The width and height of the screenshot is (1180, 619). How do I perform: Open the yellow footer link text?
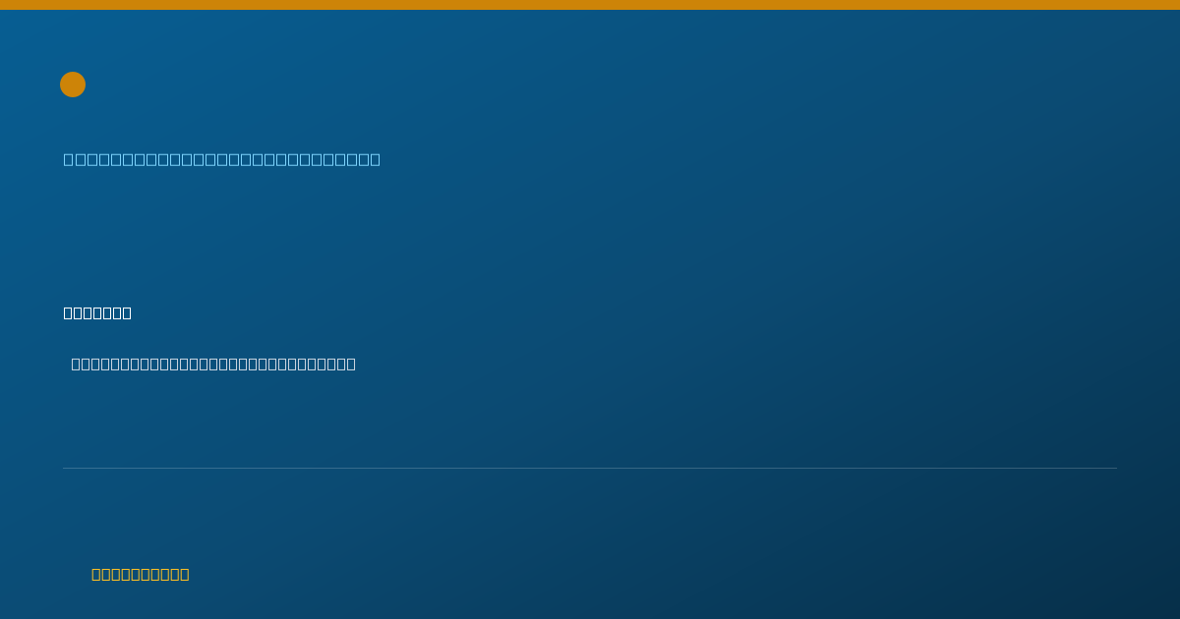coord(141,574)
